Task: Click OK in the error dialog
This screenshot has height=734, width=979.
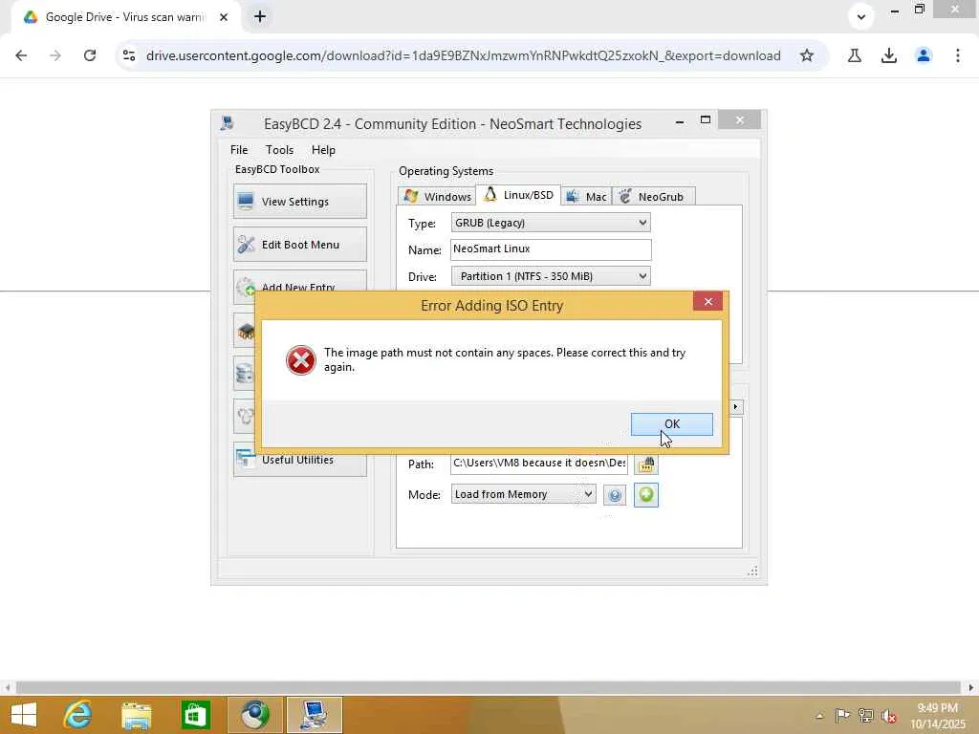Action: coord(671,423)
